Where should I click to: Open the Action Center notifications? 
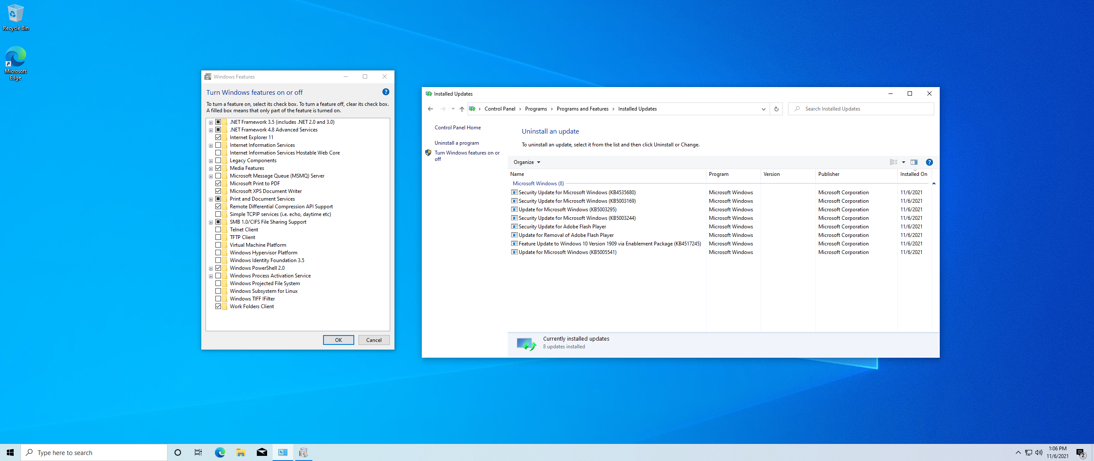pyautogui.click(x=1081, y=452)
